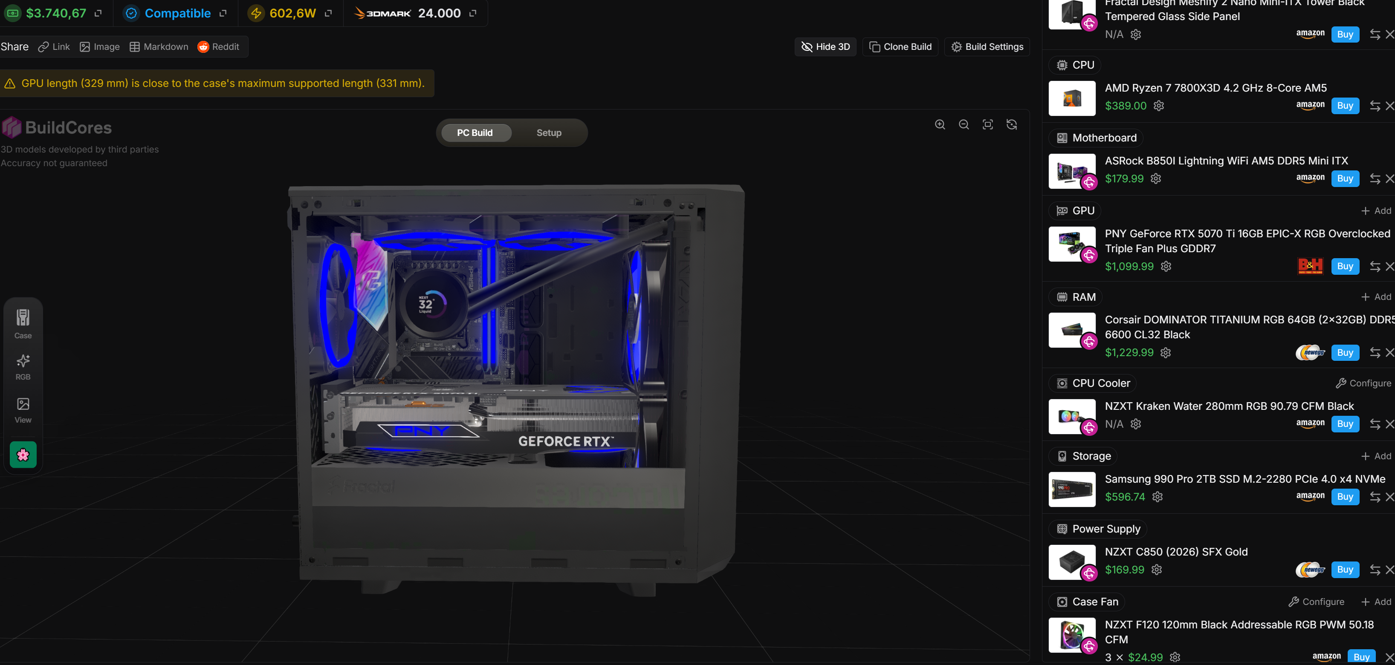
Task: Expand the 602,6W power details
Action: point(328,13)
